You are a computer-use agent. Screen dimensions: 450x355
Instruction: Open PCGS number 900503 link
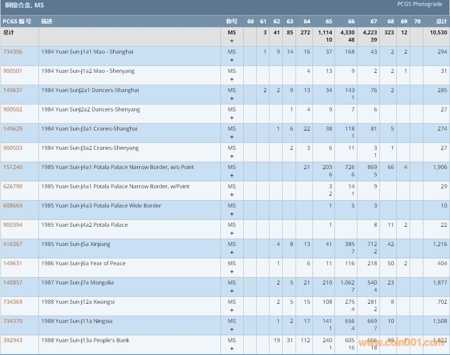[13, 148]
